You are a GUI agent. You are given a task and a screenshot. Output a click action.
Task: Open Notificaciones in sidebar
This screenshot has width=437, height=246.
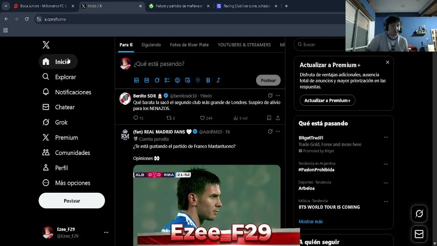tap(67, 92)
